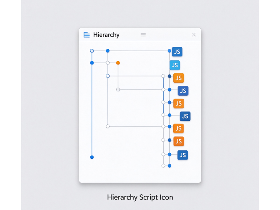Click the gray hollow node below the orange dot
This screenshot has width=280, height=210.
tap(118, 90)
